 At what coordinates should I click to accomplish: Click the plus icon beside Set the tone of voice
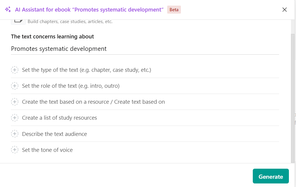point(15,150)
